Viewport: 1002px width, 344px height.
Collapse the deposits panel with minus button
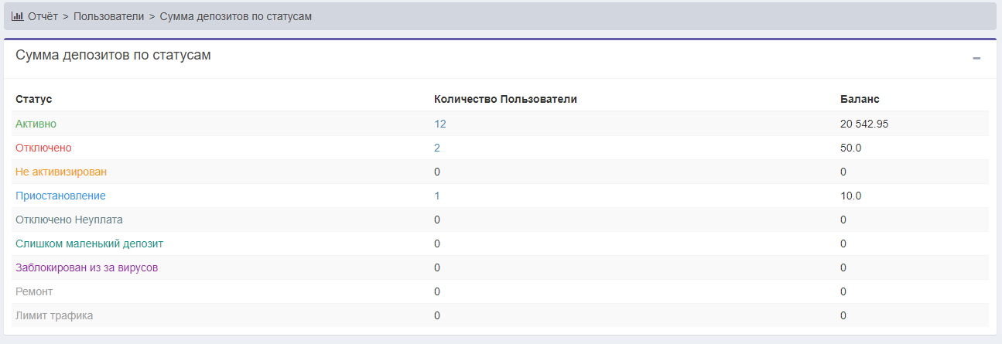976,58
